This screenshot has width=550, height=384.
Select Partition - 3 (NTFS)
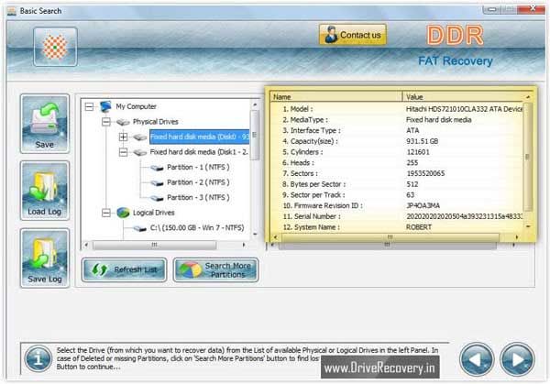198,197
